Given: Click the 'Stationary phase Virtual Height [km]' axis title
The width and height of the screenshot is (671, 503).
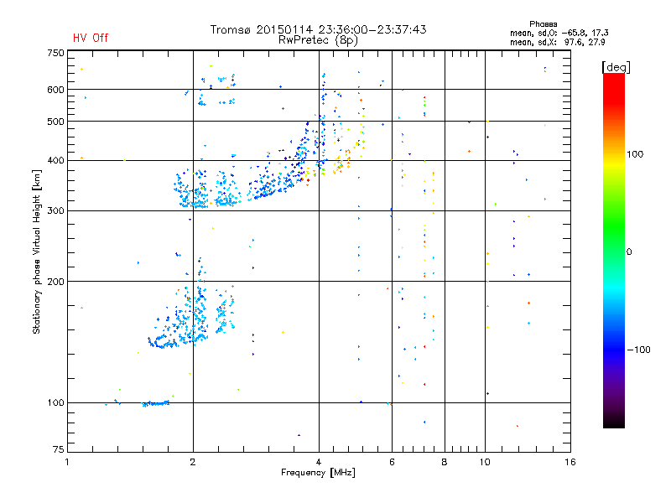Looking at the screenshot, I should click(x=37, y=251).
